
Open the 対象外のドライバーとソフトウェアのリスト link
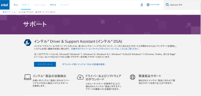[x=105, y=49]
